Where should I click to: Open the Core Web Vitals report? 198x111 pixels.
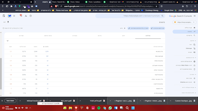(184, 65)
